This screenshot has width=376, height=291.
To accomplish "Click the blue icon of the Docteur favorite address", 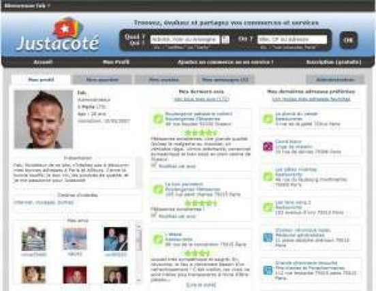I will coord(268,237).
